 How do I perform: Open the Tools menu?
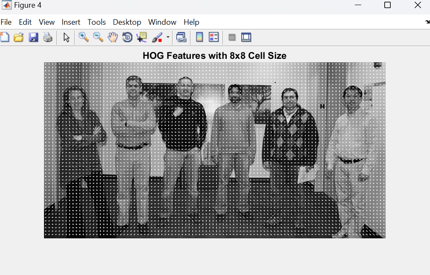pyautogui.click(x=97, y=22)
